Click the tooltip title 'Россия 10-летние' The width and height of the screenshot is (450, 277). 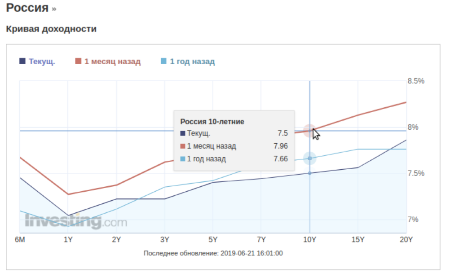(x=212, y=122)
